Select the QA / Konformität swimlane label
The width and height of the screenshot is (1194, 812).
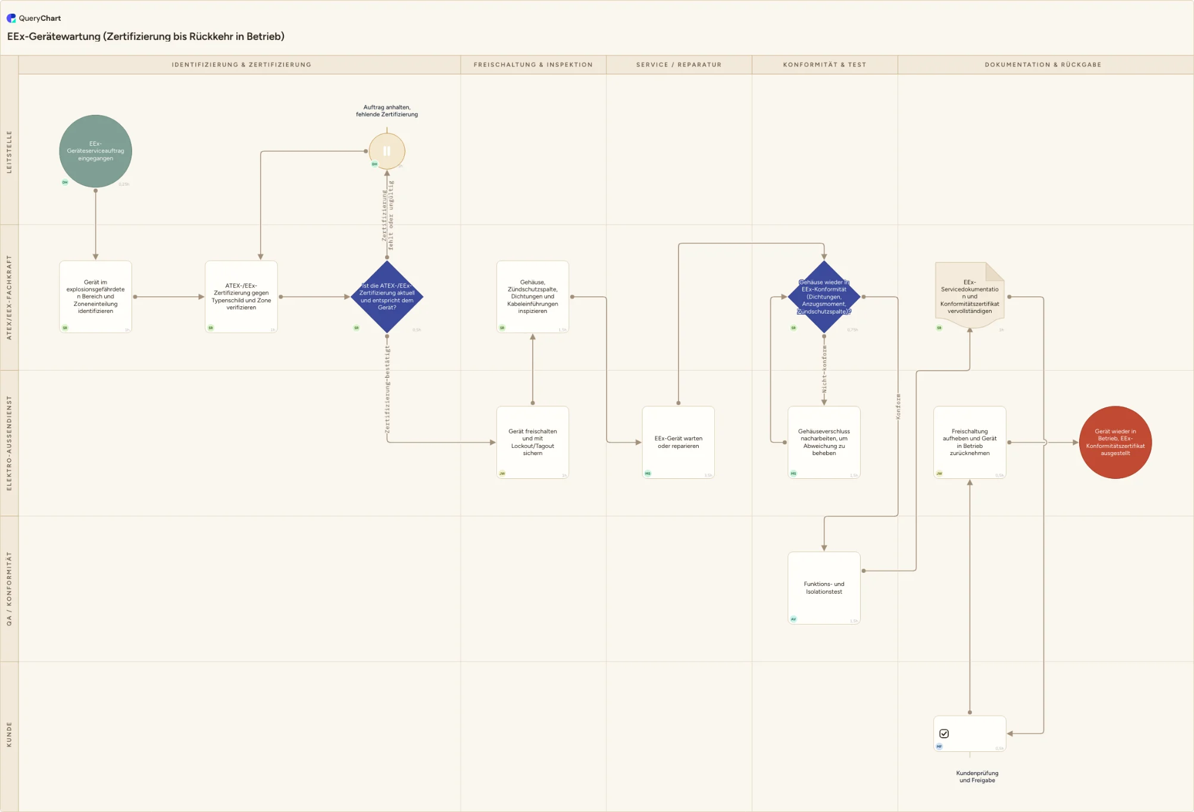[x=9, y=588]
